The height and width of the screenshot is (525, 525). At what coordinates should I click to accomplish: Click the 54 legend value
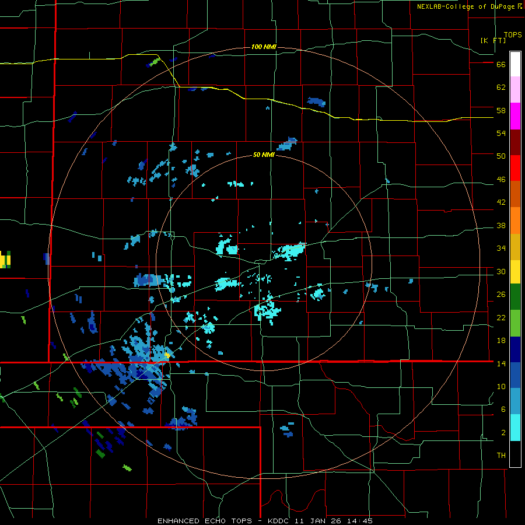click(501, 133)
